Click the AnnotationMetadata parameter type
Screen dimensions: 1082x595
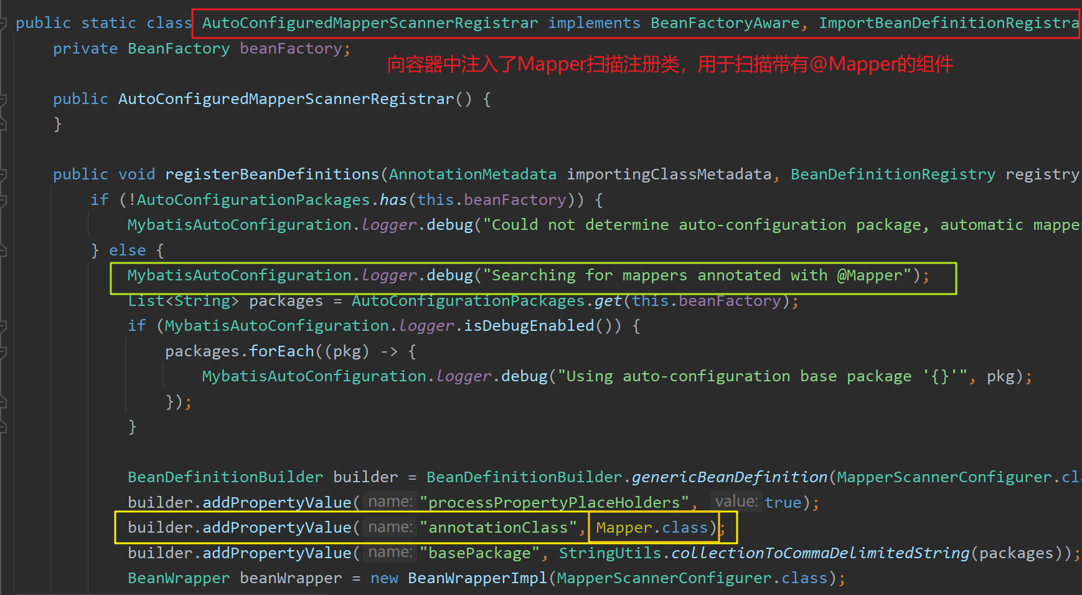point(473,174)
